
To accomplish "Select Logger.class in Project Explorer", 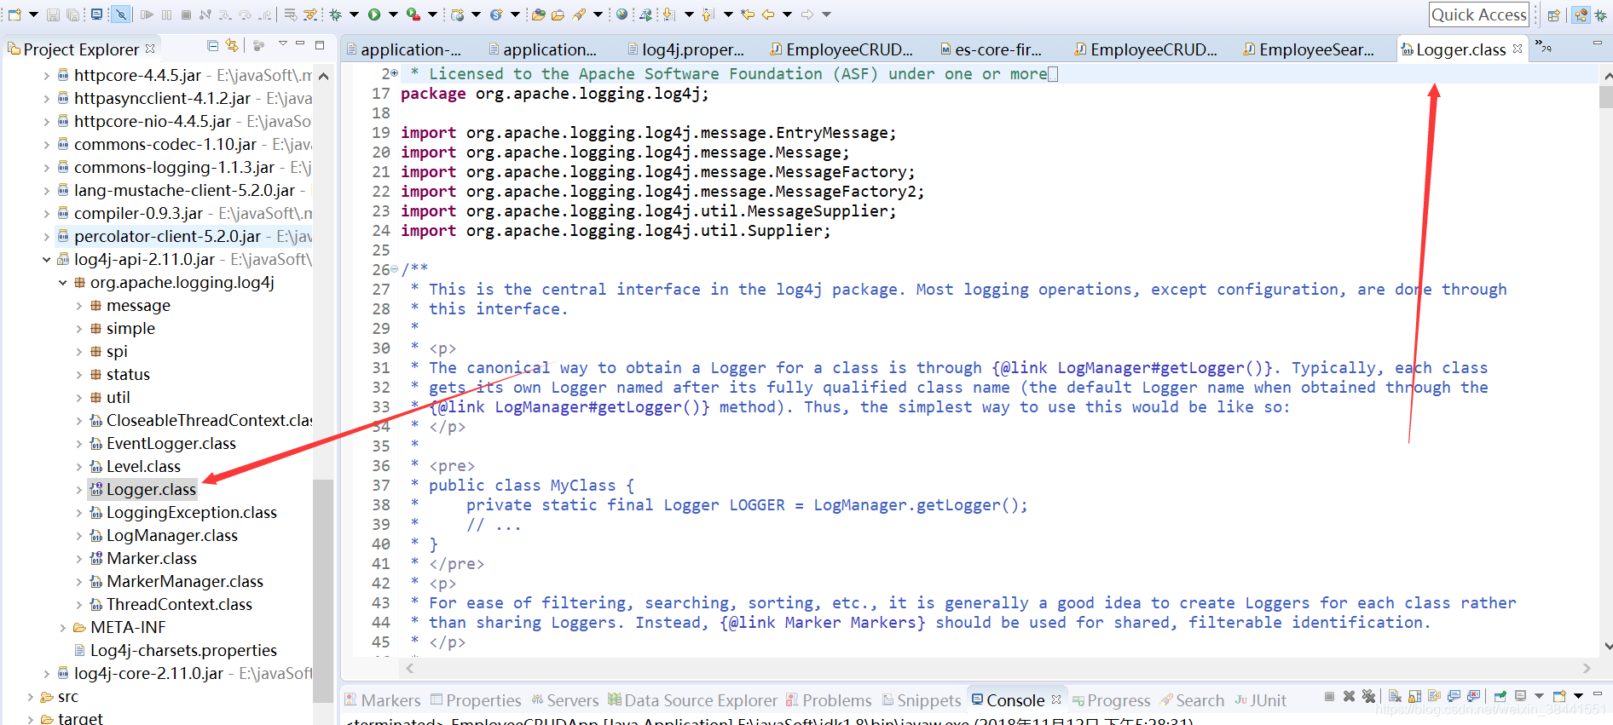I will [x=142, y=489].
